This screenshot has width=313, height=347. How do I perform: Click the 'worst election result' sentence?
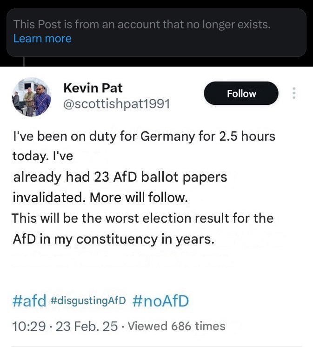point(143,218)
